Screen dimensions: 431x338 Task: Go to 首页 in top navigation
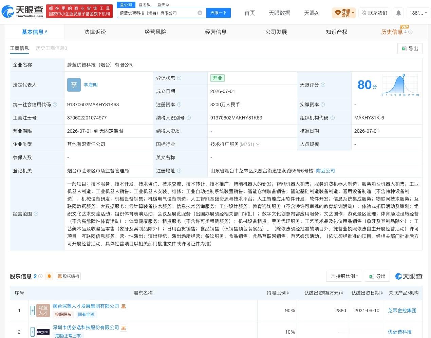pyautogui.click(x=250, y=13)
